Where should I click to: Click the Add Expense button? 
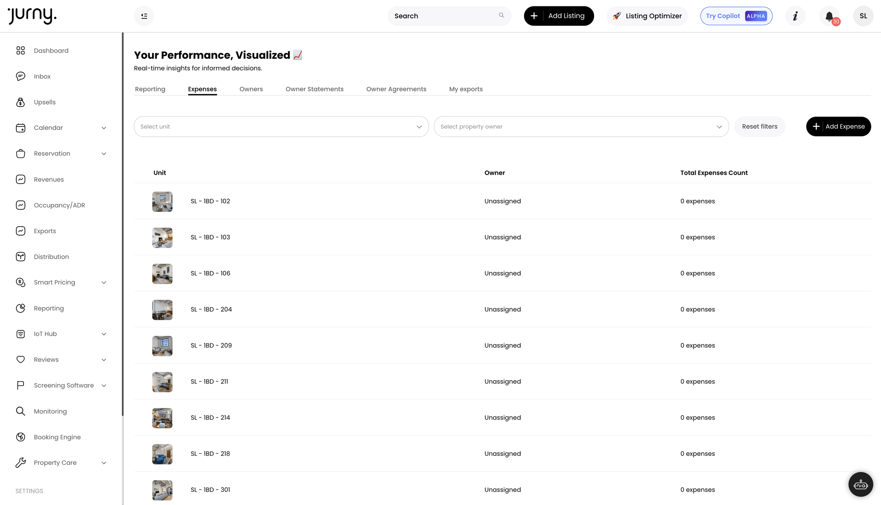click(x=838, y=126)
